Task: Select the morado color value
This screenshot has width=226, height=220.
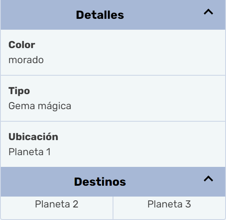Action: 26,60
